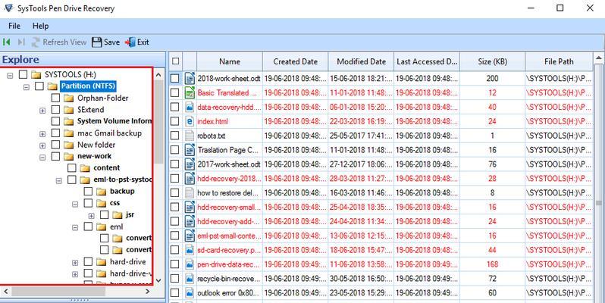This screenshot has height=303, width=605.
Task: Click the data-recovery-hdd image file icon
Action: (190, 107)
